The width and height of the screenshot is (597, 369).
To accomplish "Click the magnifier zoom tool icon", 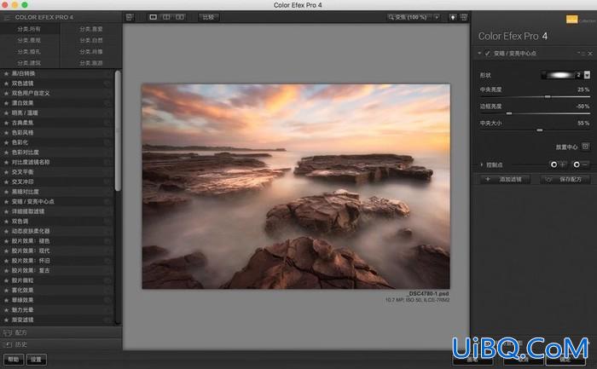I will click(x=391, y=17).
